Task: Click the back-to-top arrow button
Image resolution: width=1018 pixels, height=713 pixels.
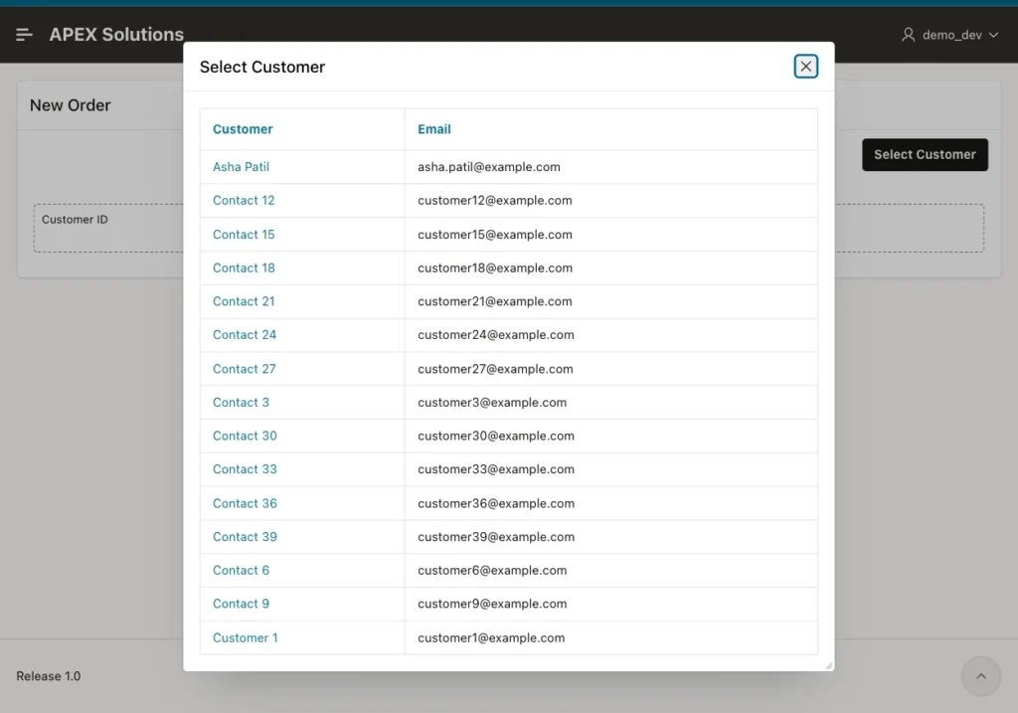Action: click(x=981, y=676)
